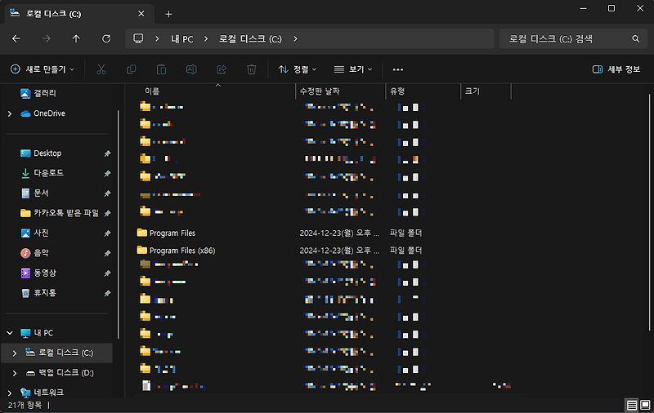Close the 로컬 디스크 (C:) tab
The width and height of the screenshot is (654, 413).
click(141, 14)
